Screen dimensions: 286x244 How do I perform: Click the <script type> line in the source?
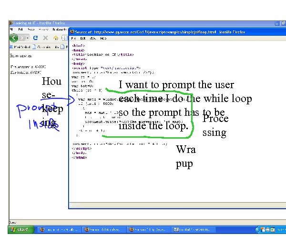pyautogui.click(x=106, y=68)
